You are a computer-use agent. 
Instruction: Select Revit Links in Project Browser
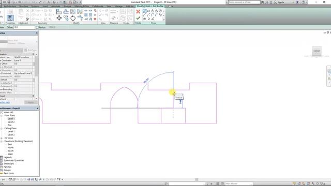(9, 174)
